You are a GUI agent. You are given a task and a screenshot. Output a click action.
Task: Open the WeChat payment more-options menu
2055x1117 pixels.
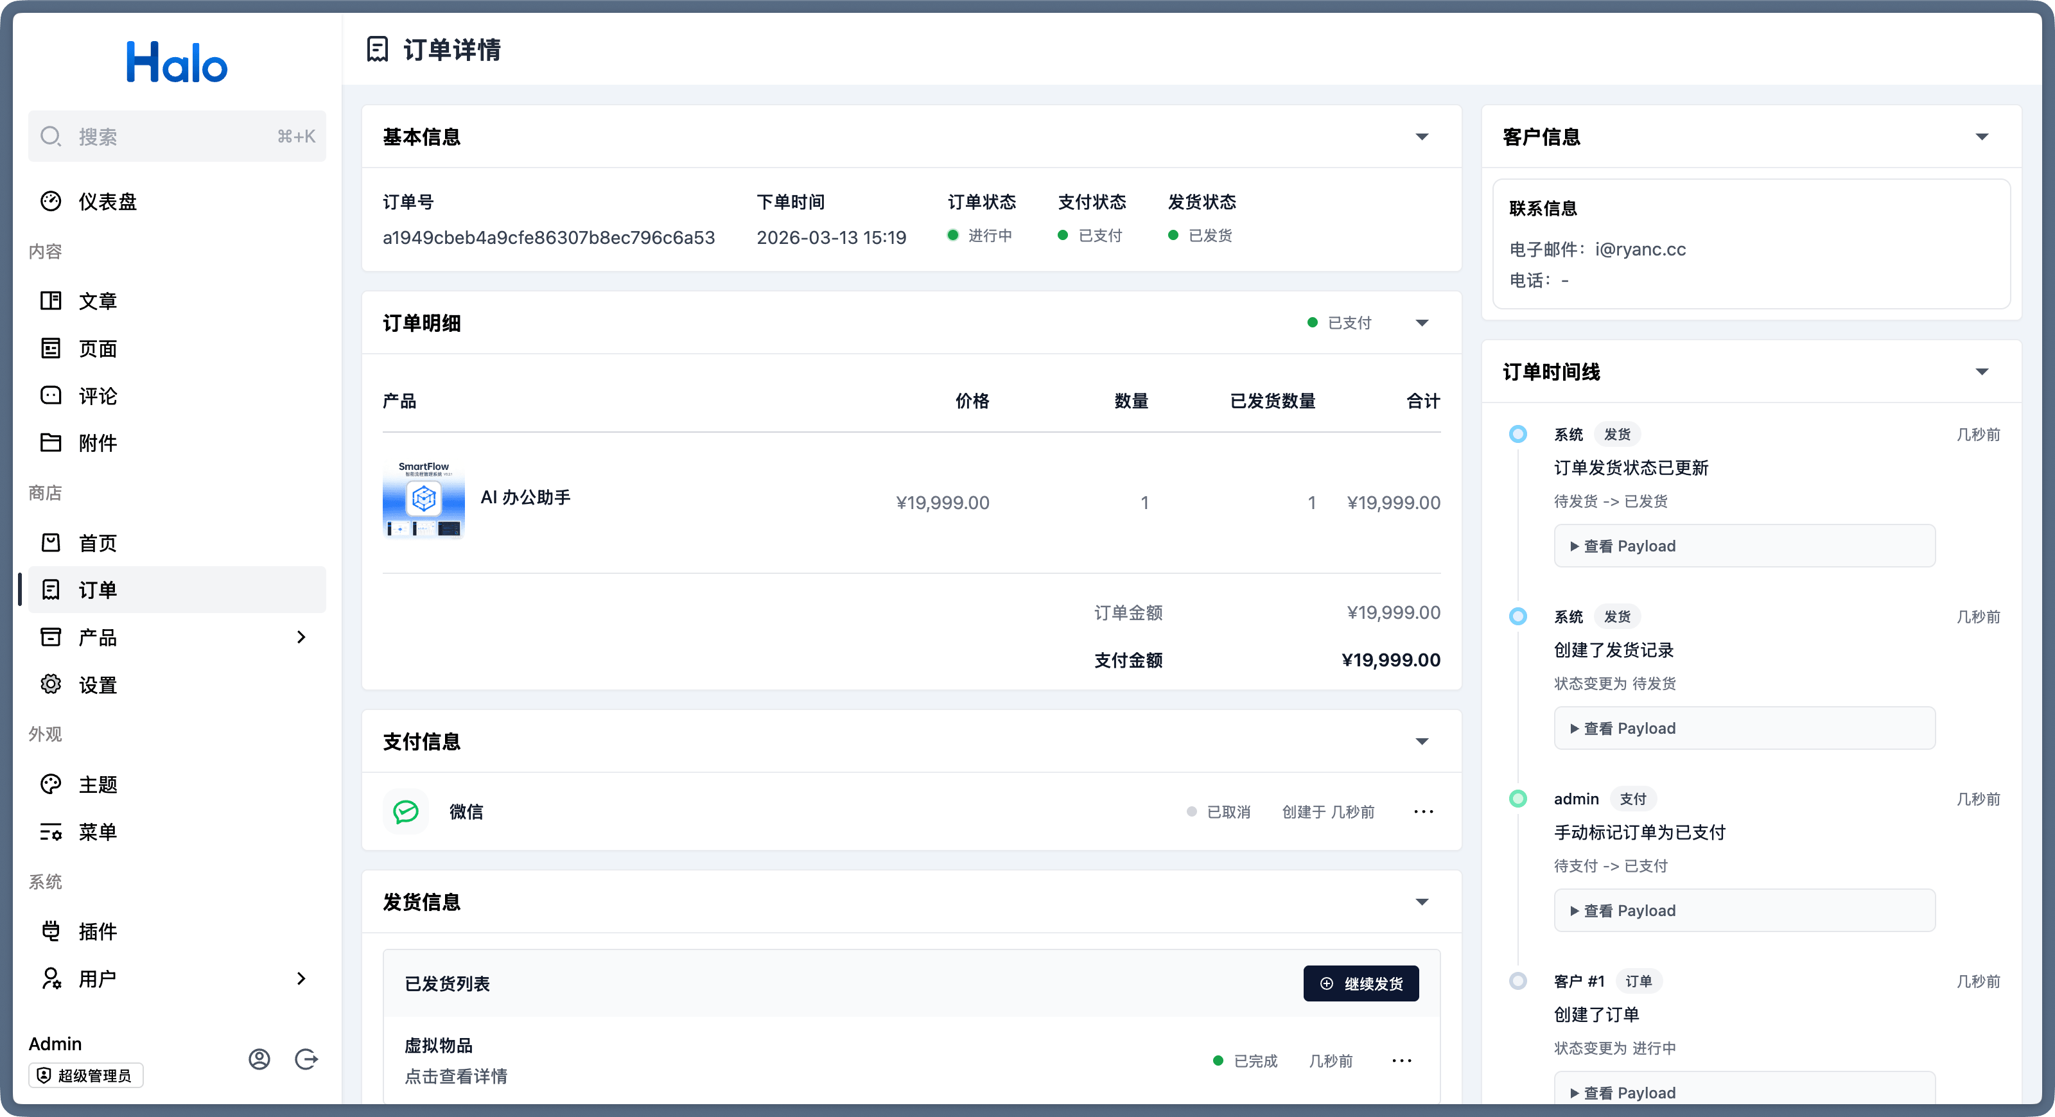tap(1423, 811)
